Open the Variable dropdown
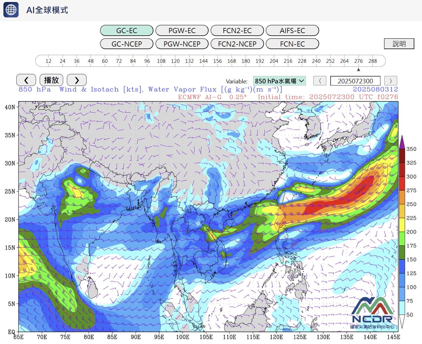 [279, 81]
